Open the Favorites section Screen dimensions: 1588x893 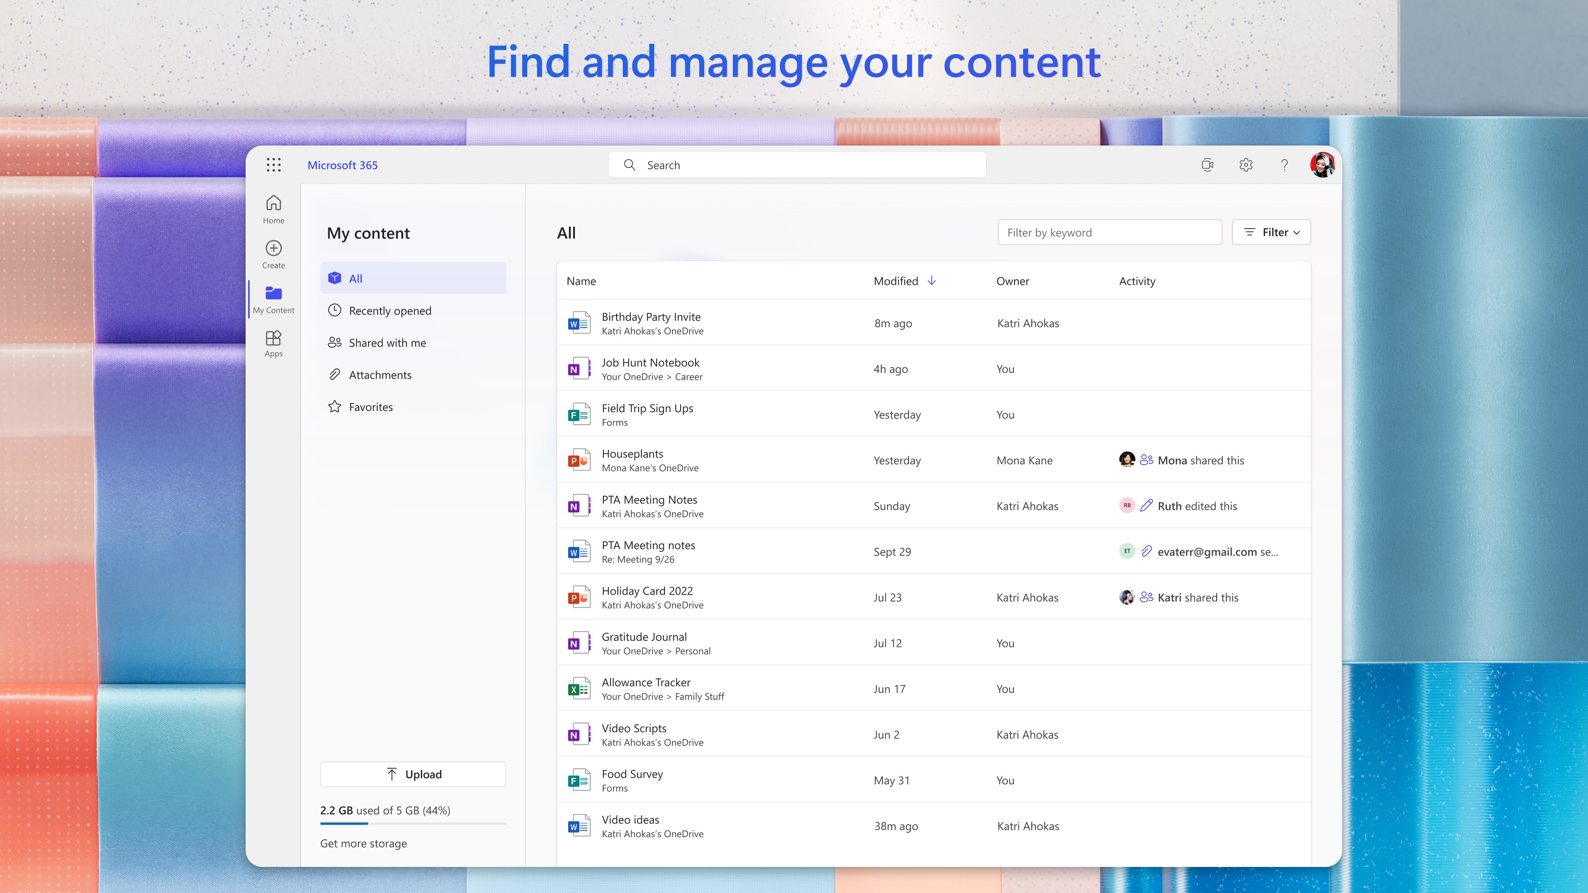371,407
